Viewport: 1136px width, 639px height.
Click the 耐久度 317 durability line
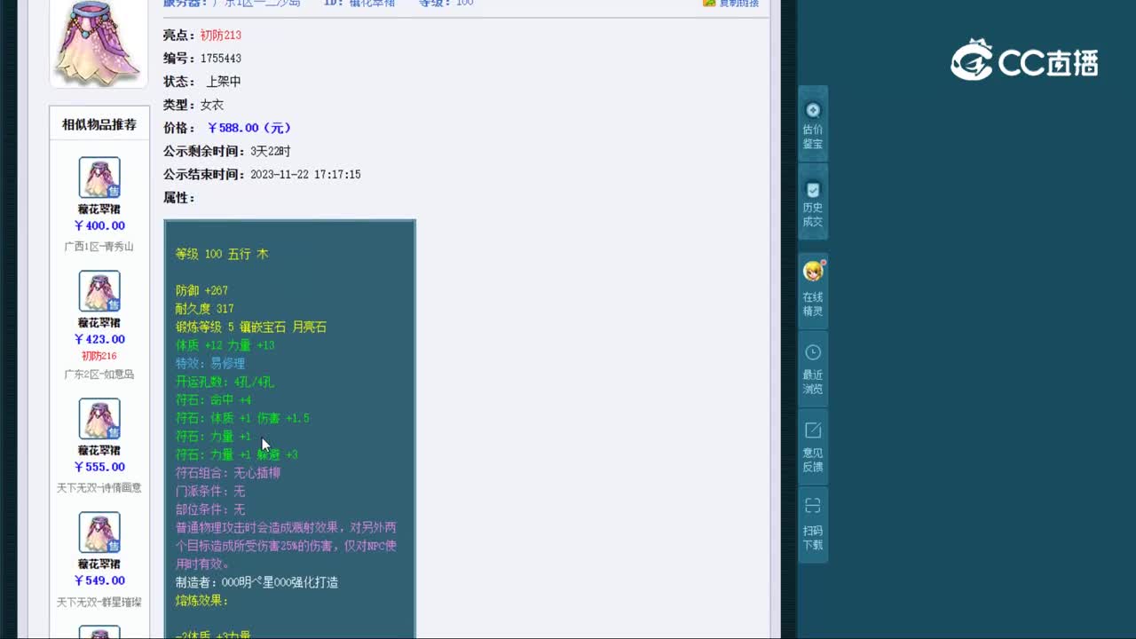pyautogui.click(x=205, y=309)
